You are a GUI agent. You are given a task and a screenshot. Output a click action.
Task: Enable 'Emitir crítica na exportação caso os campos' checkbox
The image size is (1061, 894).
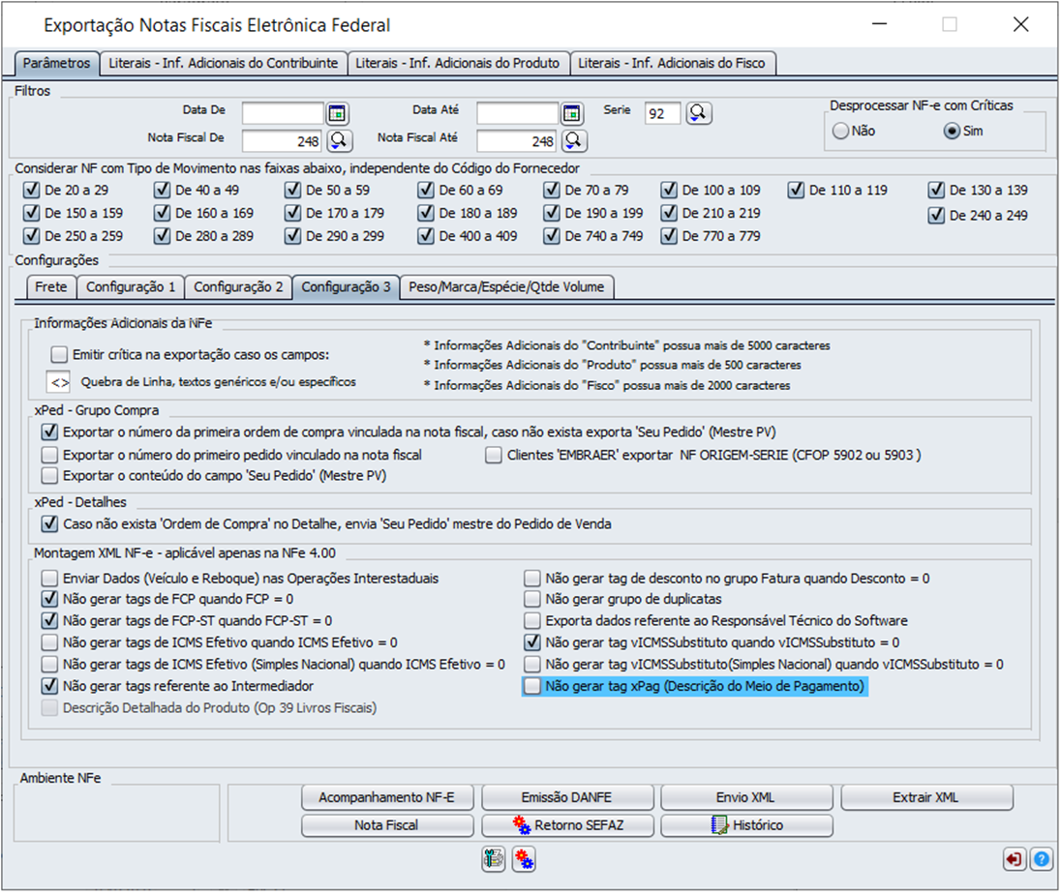click(59, 354)
